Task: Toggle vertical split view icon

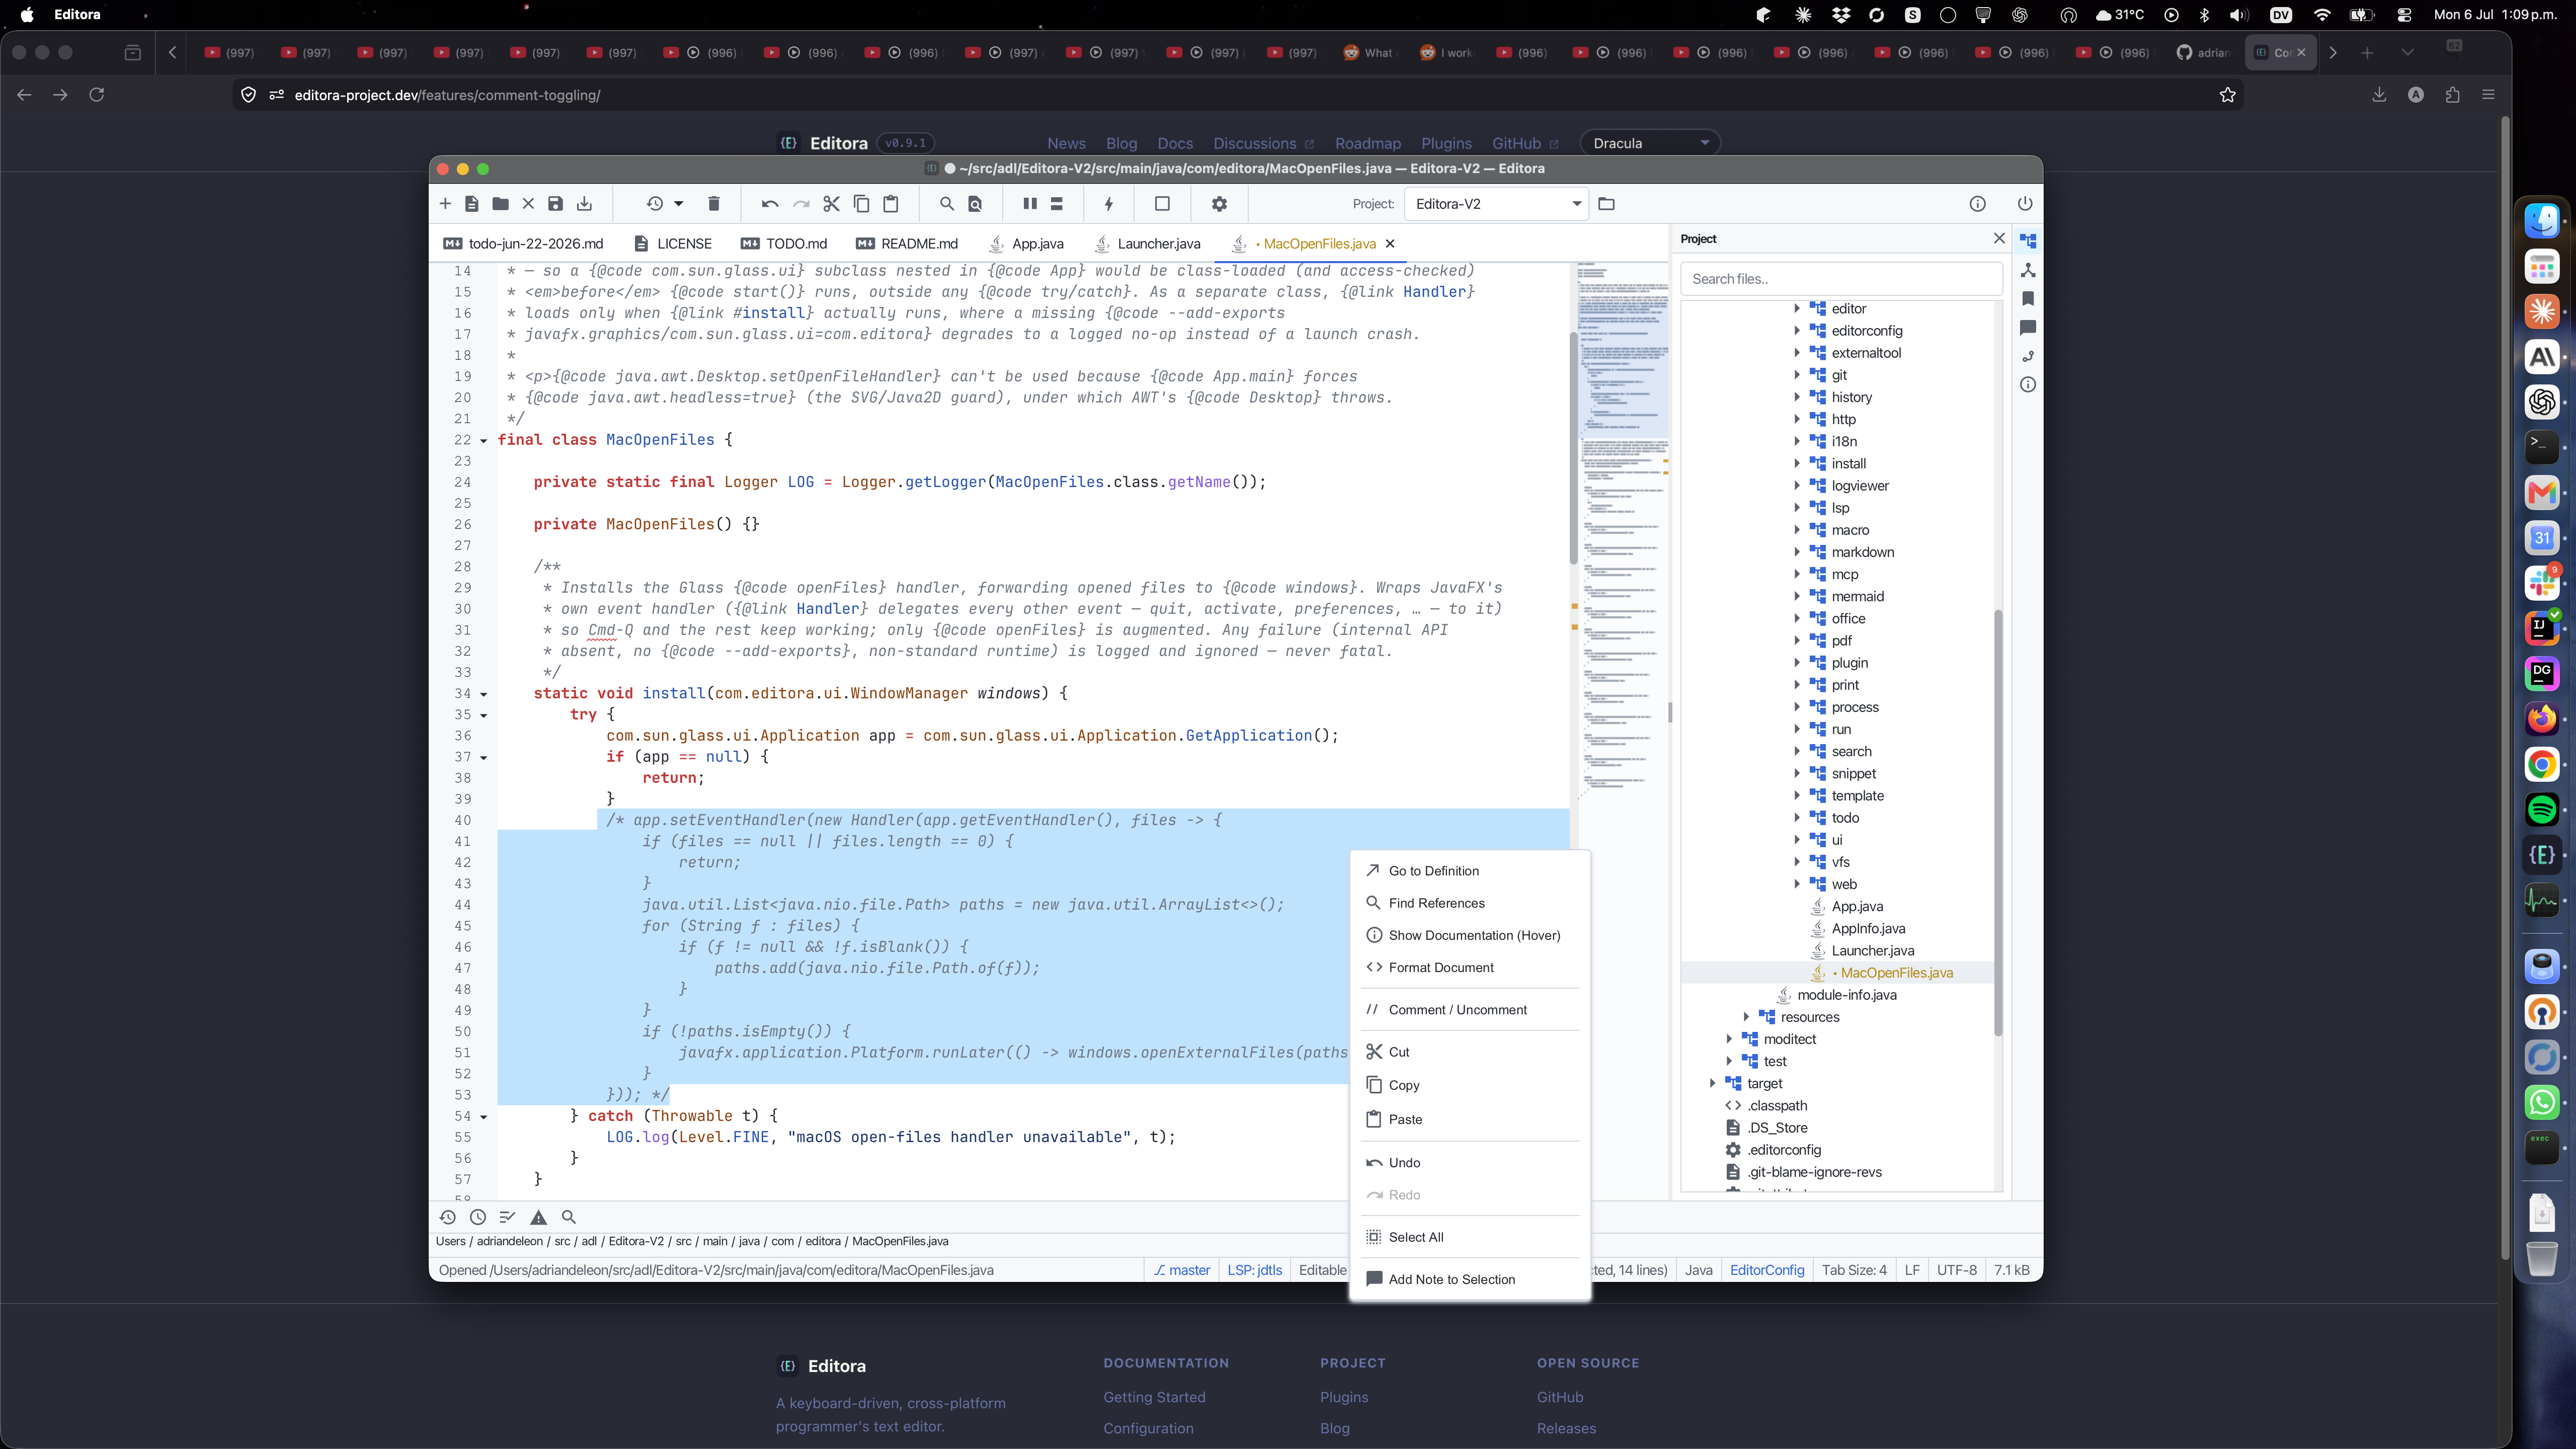Action: [1030, 204]
